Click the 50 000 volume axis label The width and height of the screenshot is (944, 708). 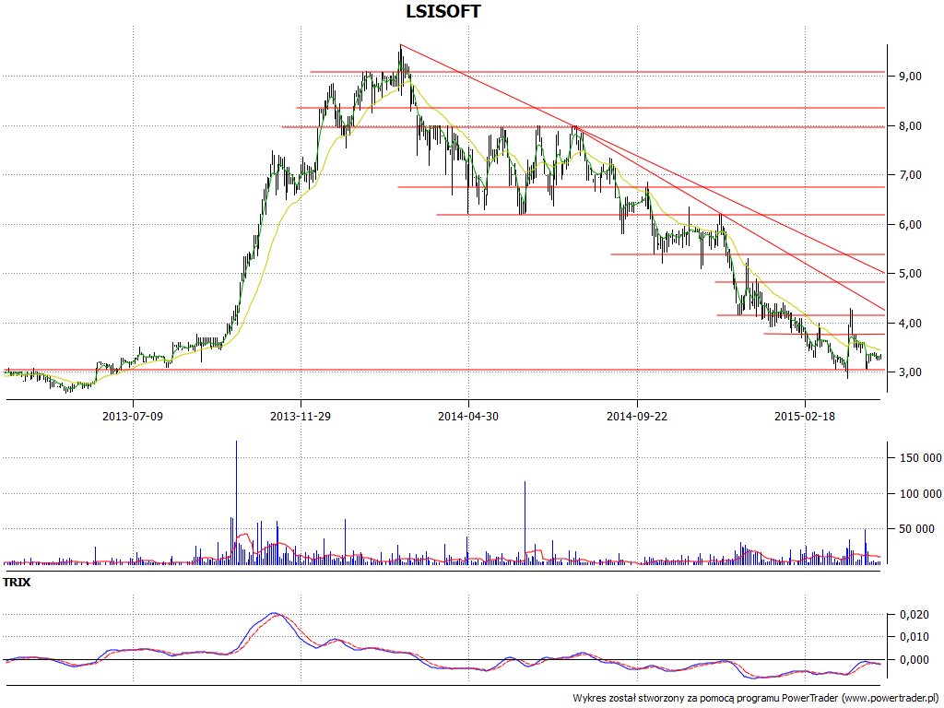point(917,529)
